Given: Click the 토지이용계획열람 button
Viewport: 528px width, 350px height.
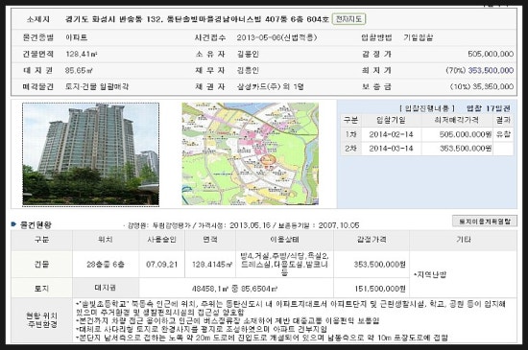Looking at the screenshot, I should point(485,221).
